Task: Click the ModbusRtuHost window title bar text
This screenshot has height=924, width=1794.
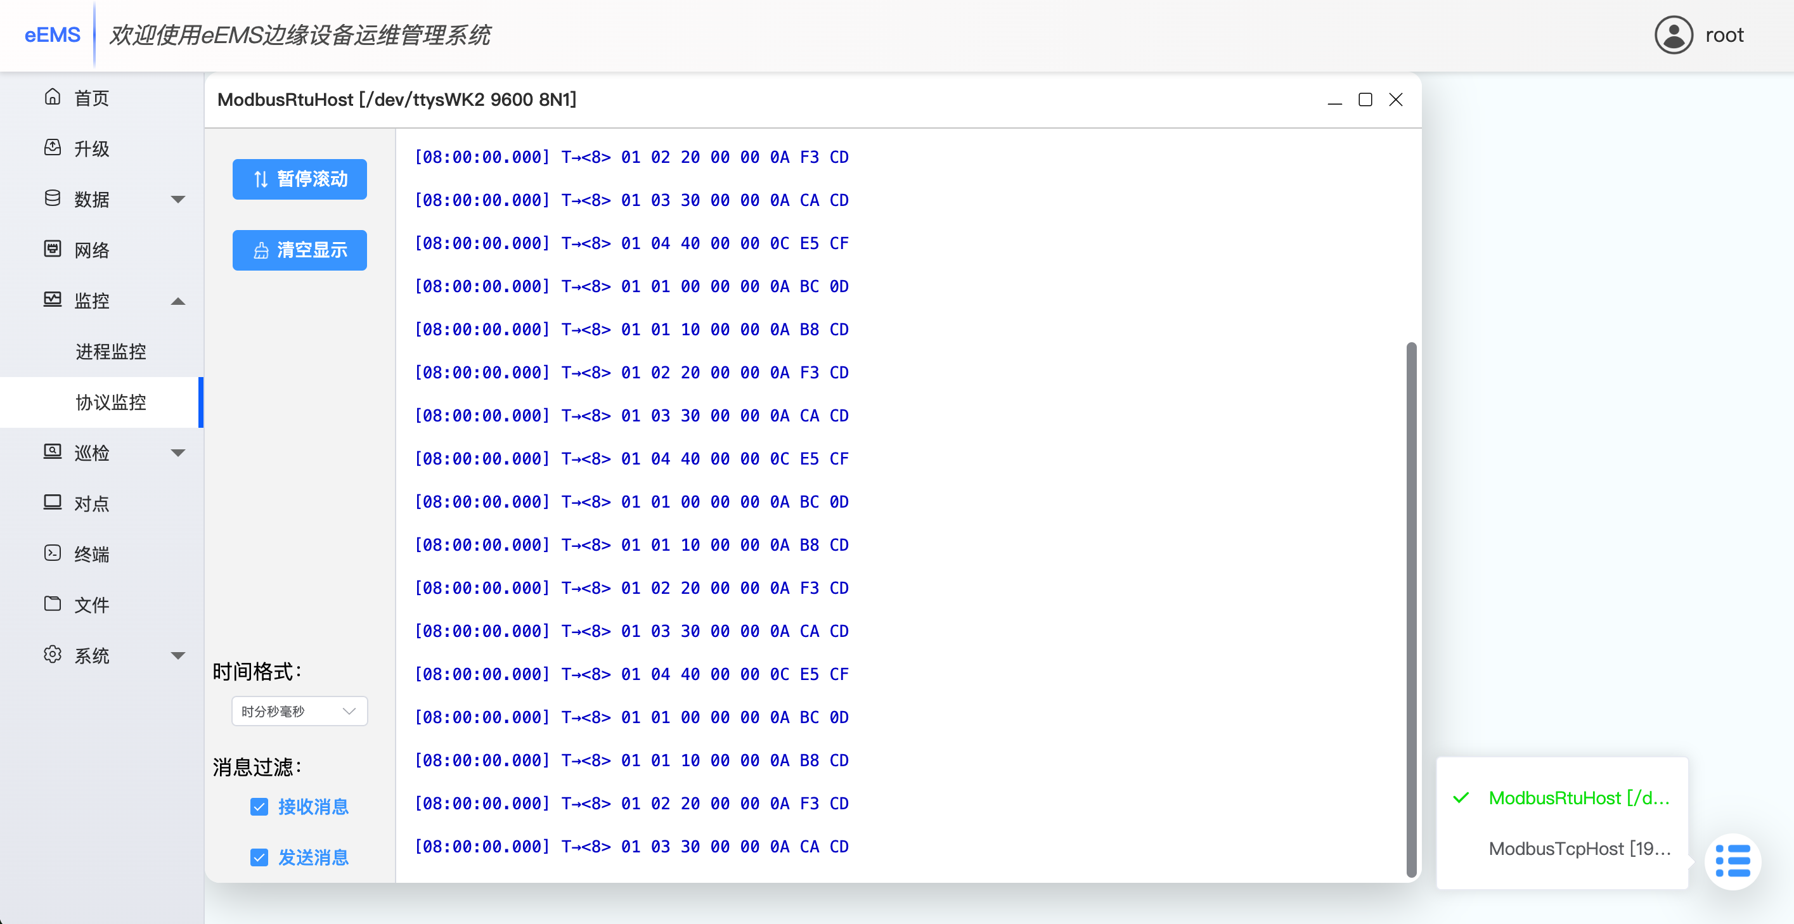Action: [397, 100]
